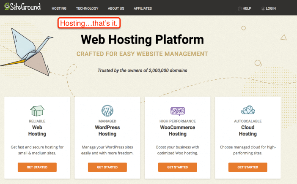Click 'Manage your WordPress sites' description
Viewport: 297px width, 184px height.
coord(107,150)
